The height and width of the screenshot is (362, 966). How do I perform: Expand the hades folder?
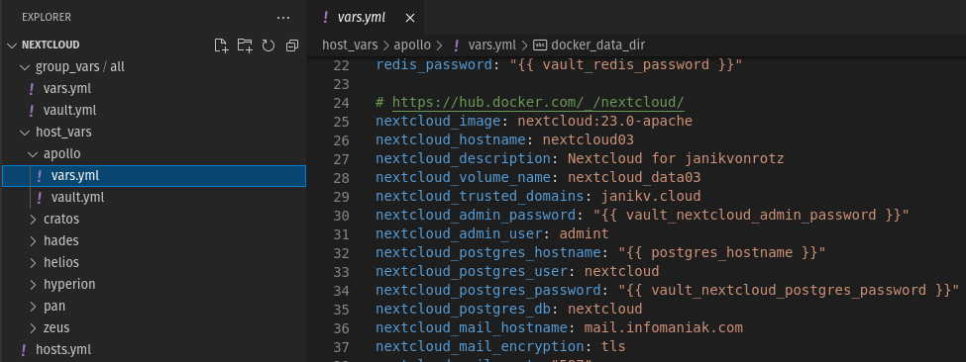[34, 240]
